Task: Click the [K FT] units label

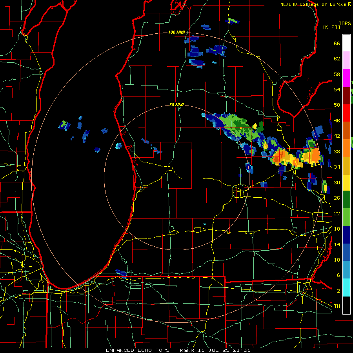Action: [x=331, y=27]
